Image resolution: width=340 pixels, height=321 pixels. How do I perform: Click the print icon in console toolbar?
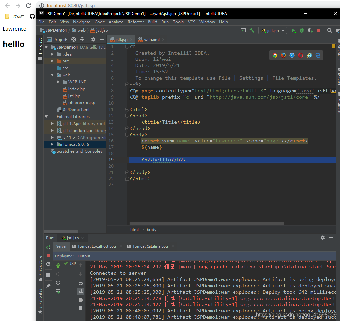[x=81, y=300]
